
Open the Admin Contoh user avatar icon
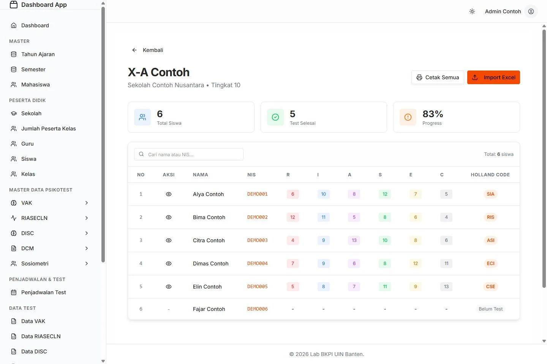[x=531, y=11]
